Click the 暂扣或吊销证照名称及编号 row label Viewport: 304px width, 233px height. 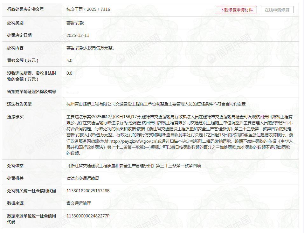[31, 92]
